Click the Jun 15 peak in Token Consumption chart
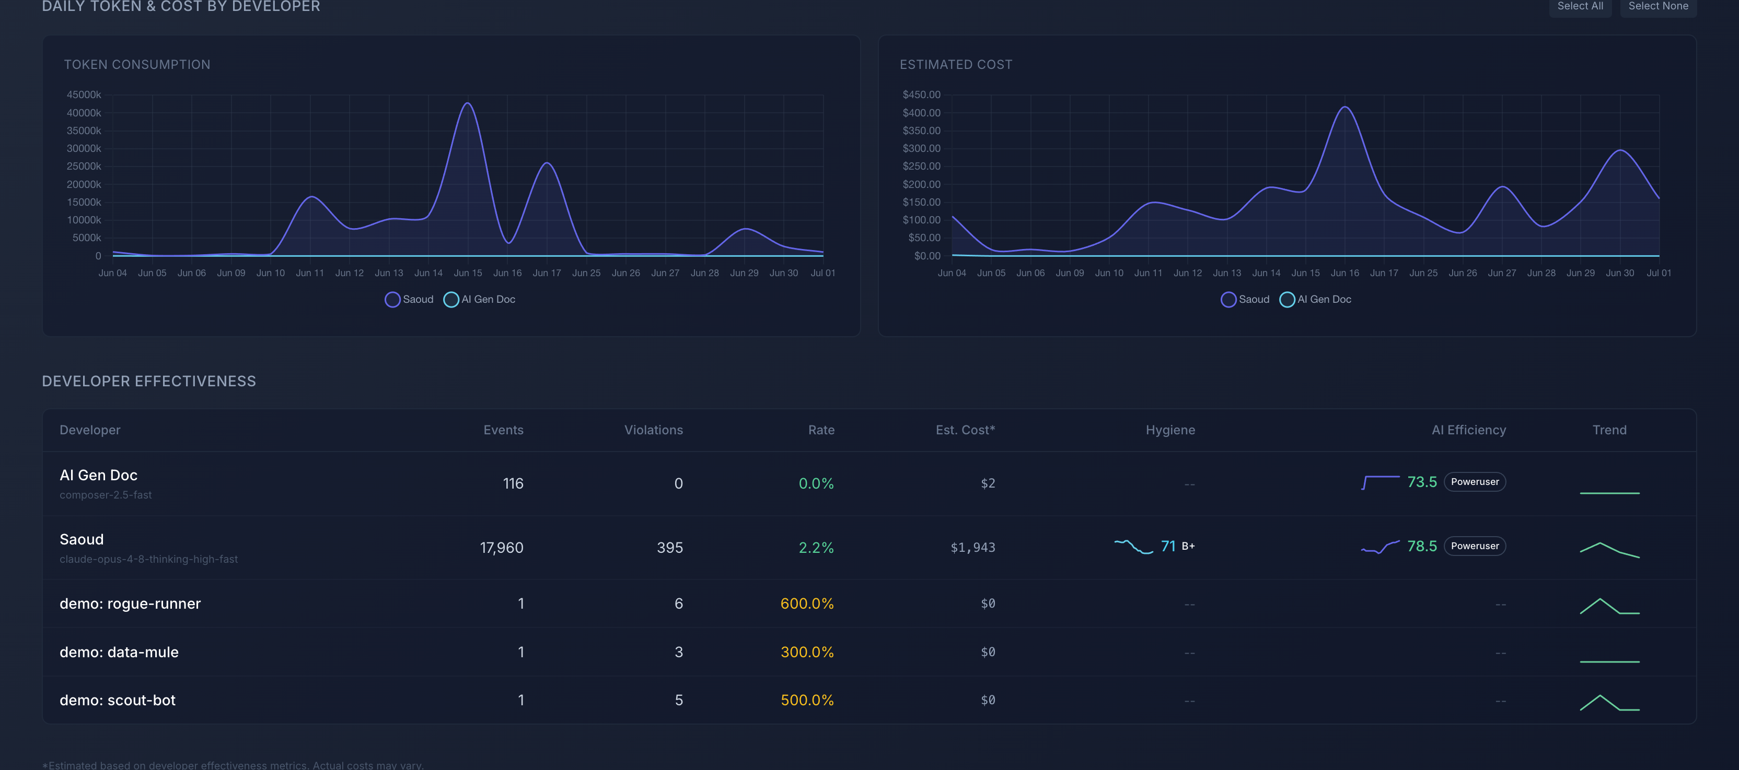 click(x=467, y=103)
